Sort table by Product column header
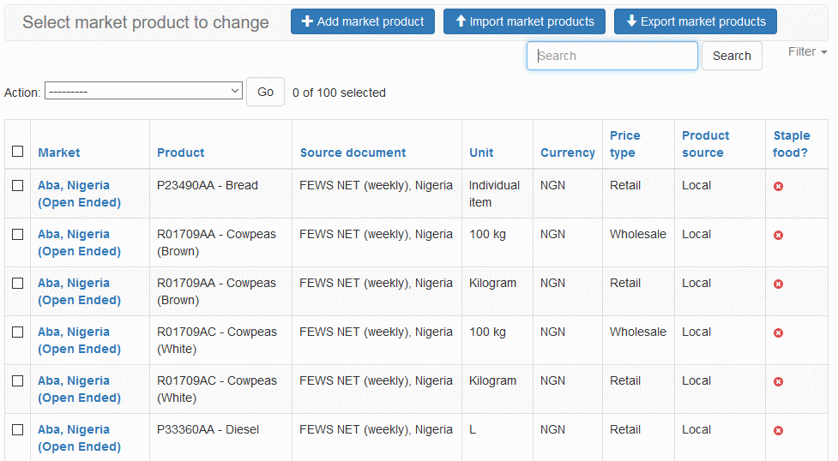The width and height of the screenshot is (838, 461). (x=180, y=153)
